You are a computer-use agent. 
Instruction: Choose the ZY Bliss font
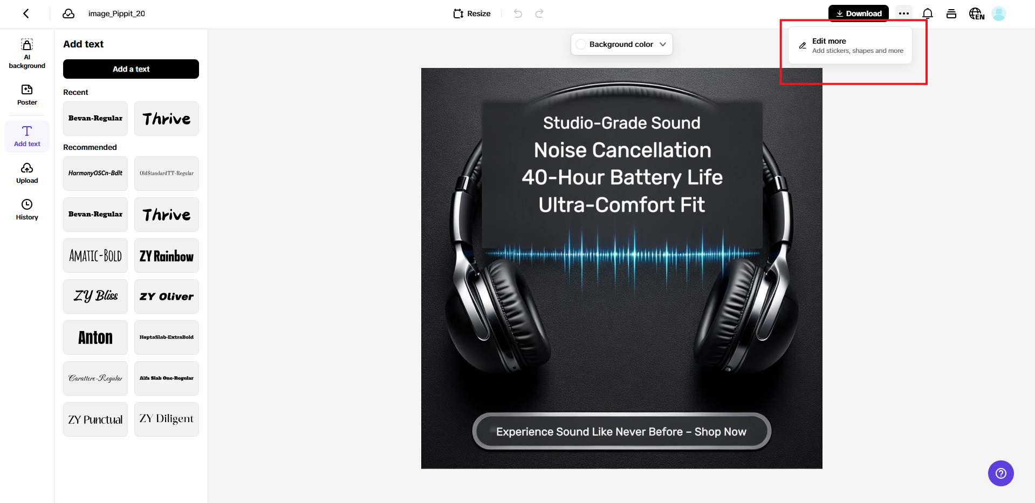95,297
